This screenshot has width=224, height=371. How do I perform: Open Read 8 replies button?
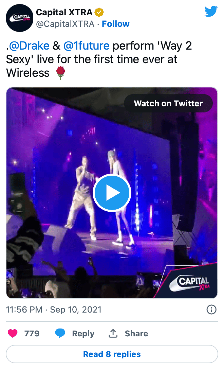112,354
